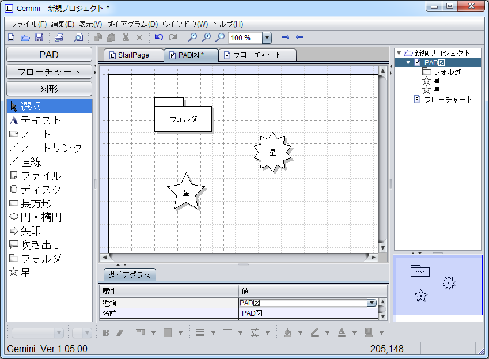Open the fill color bucket dropdown arrow

coord(300,333)
